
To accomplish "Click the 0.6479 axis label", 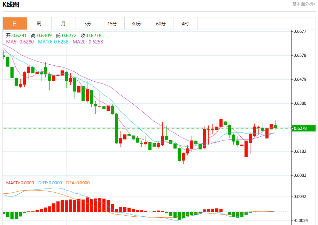I will (300, 79).
